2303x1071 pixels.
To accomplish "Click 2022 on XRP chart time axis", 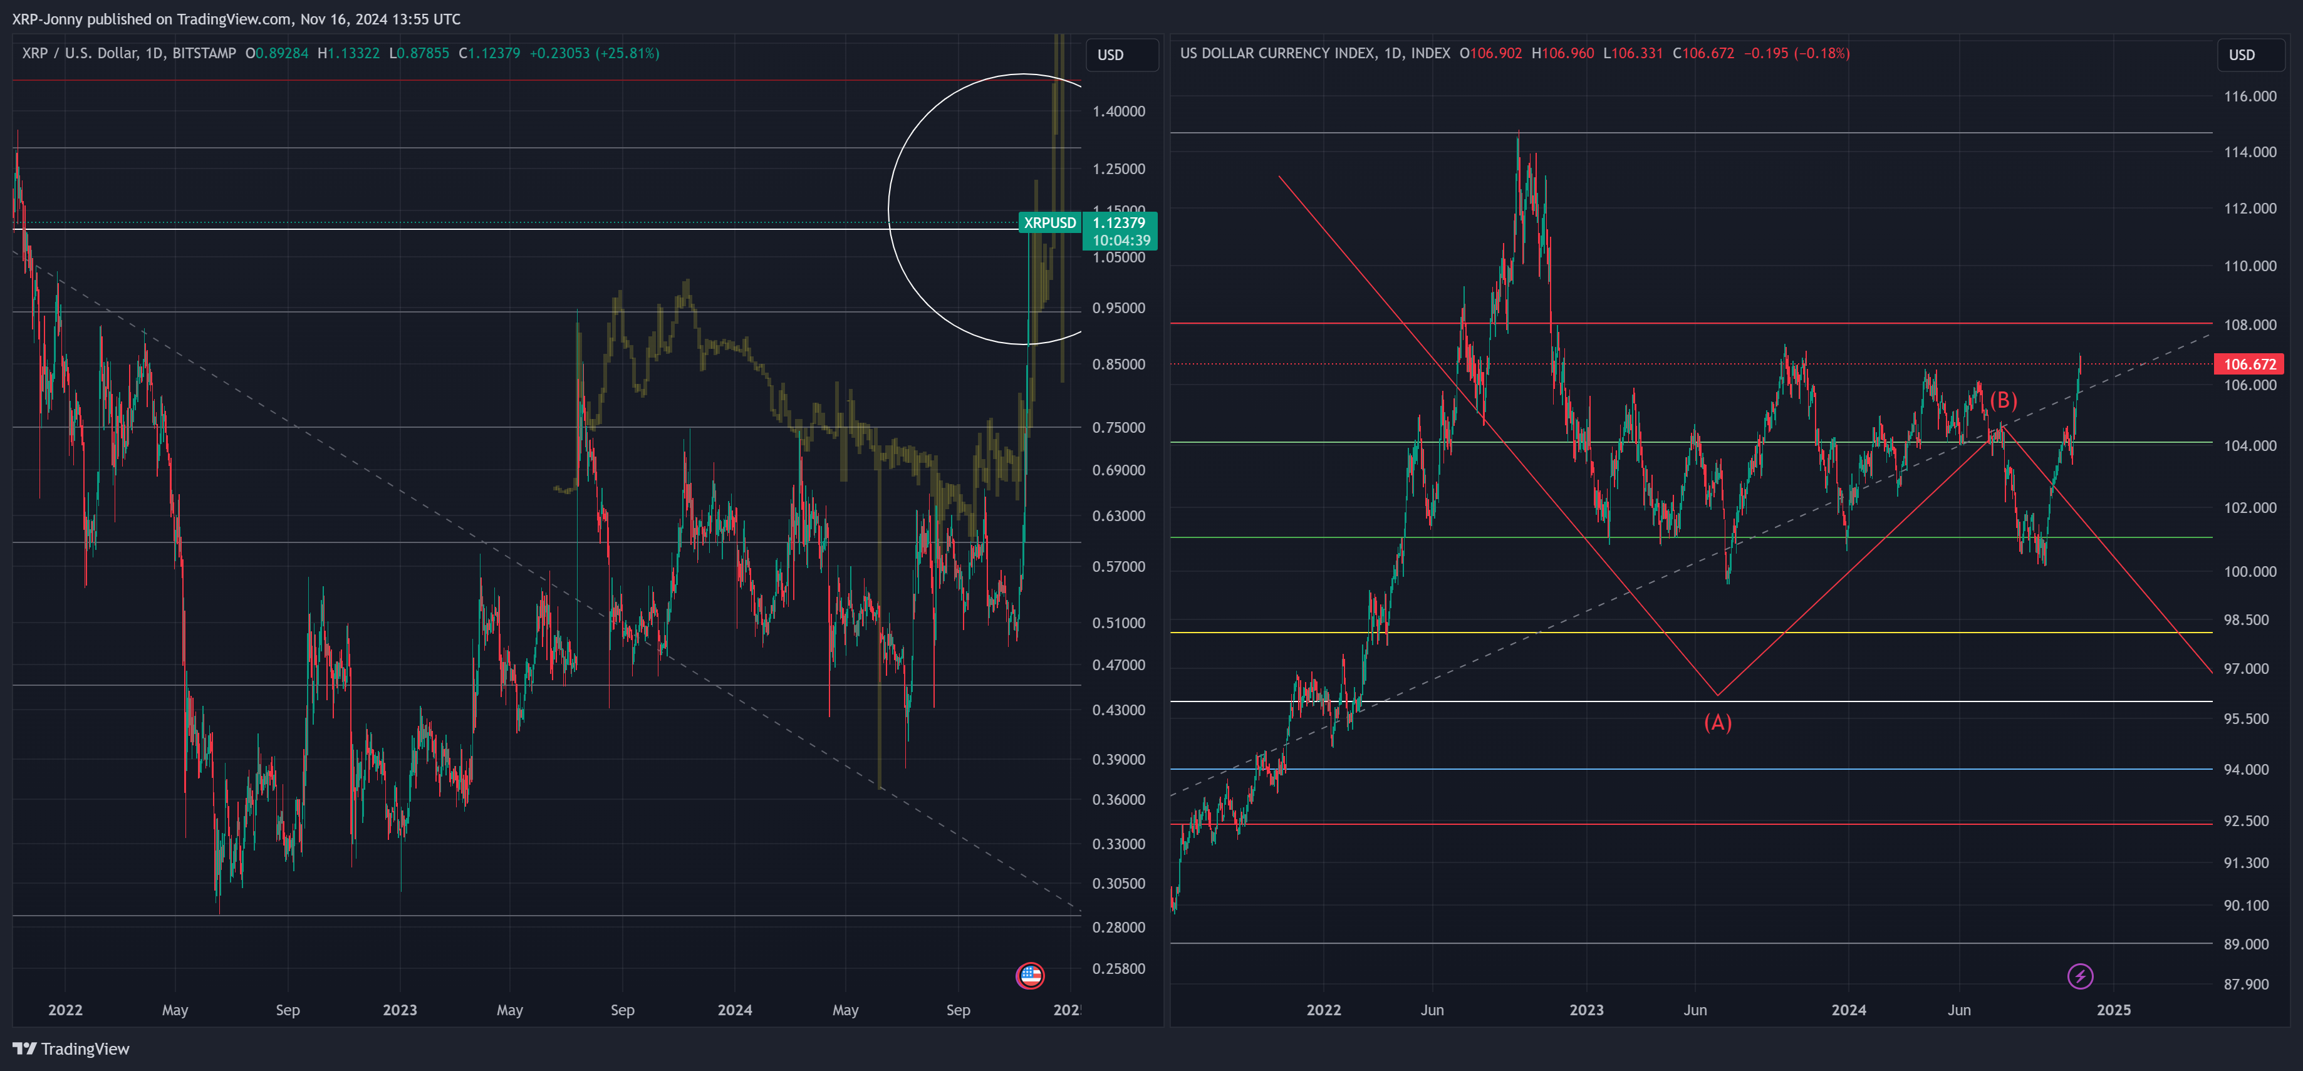I will coord(65,1010).
